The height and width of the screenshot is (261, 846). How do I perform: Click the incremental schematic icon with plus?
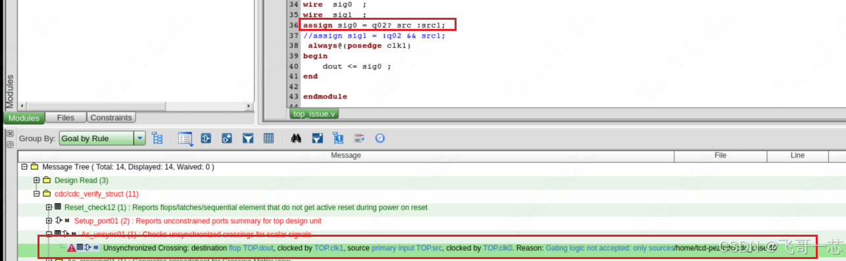226,139
